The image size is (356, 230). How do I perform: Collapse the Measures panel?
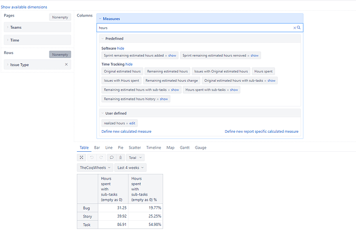pos(100,19)
